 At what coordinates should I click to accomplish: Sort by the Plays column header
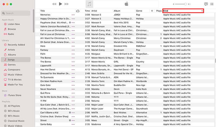pyautogui.click(x=158, y=11)
